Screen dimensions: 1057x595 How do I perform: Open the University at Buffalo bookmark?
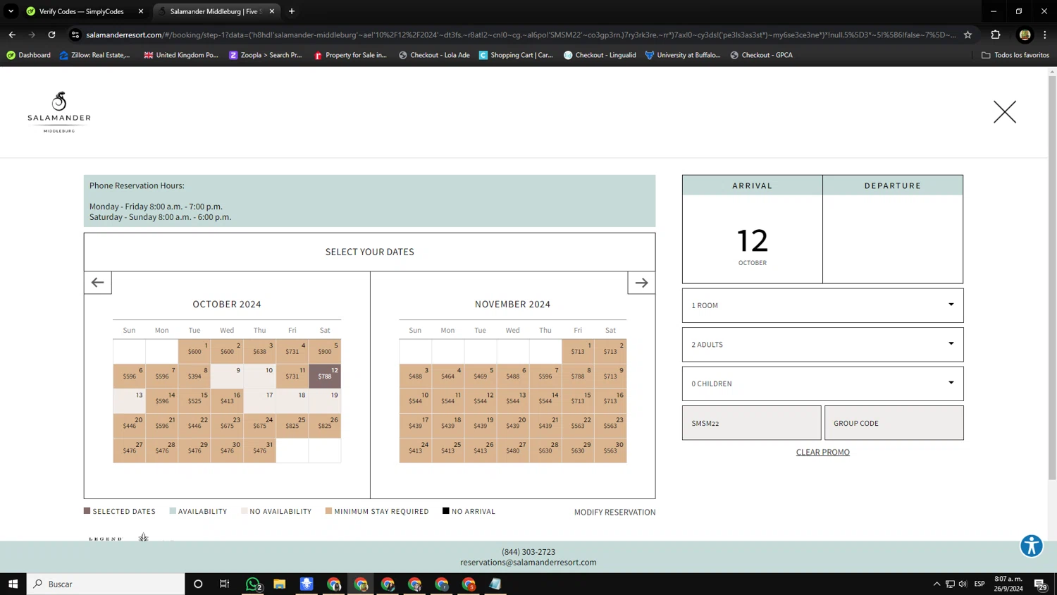click(682, 55)
